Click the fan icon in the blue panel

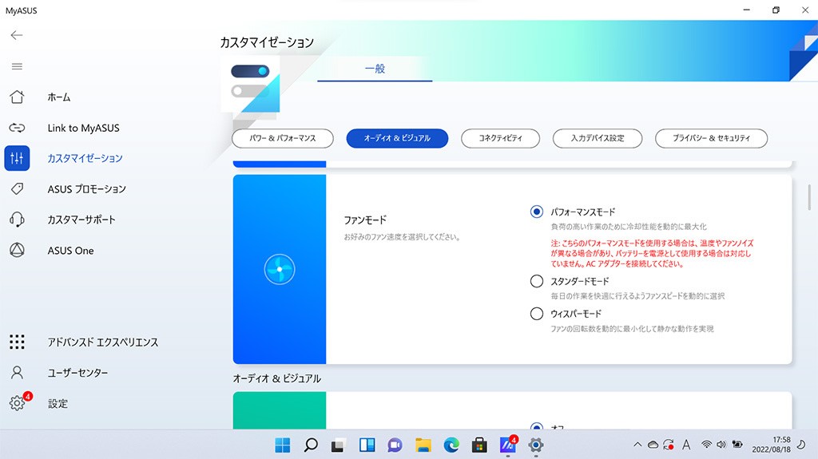coord(280,269)
